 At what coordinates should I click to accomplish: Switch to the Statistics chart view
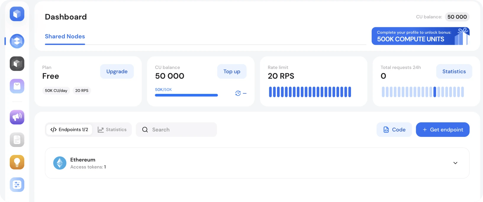112,130
